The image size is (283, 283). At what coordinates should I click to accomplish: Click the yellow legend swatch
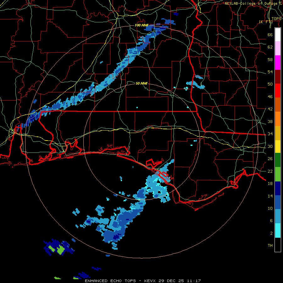click(x=278, y=147)
